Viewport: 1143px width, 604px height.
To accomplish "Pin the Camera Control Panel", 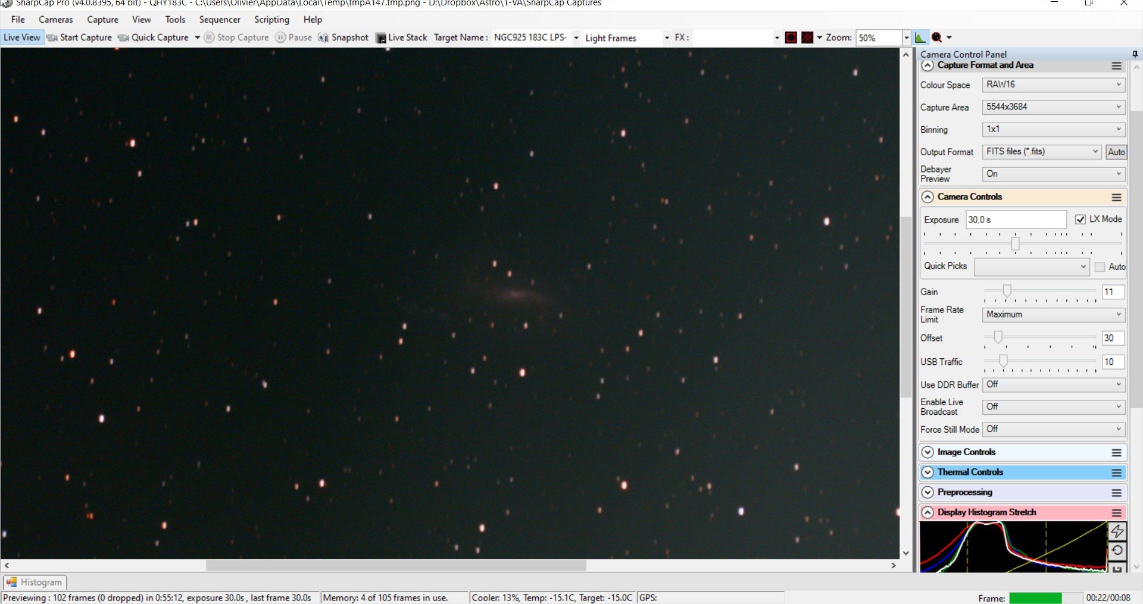I will [x=1135, y=54].
